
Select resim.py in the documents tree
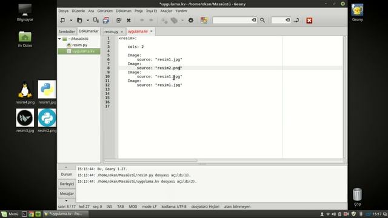pos(79,45)
